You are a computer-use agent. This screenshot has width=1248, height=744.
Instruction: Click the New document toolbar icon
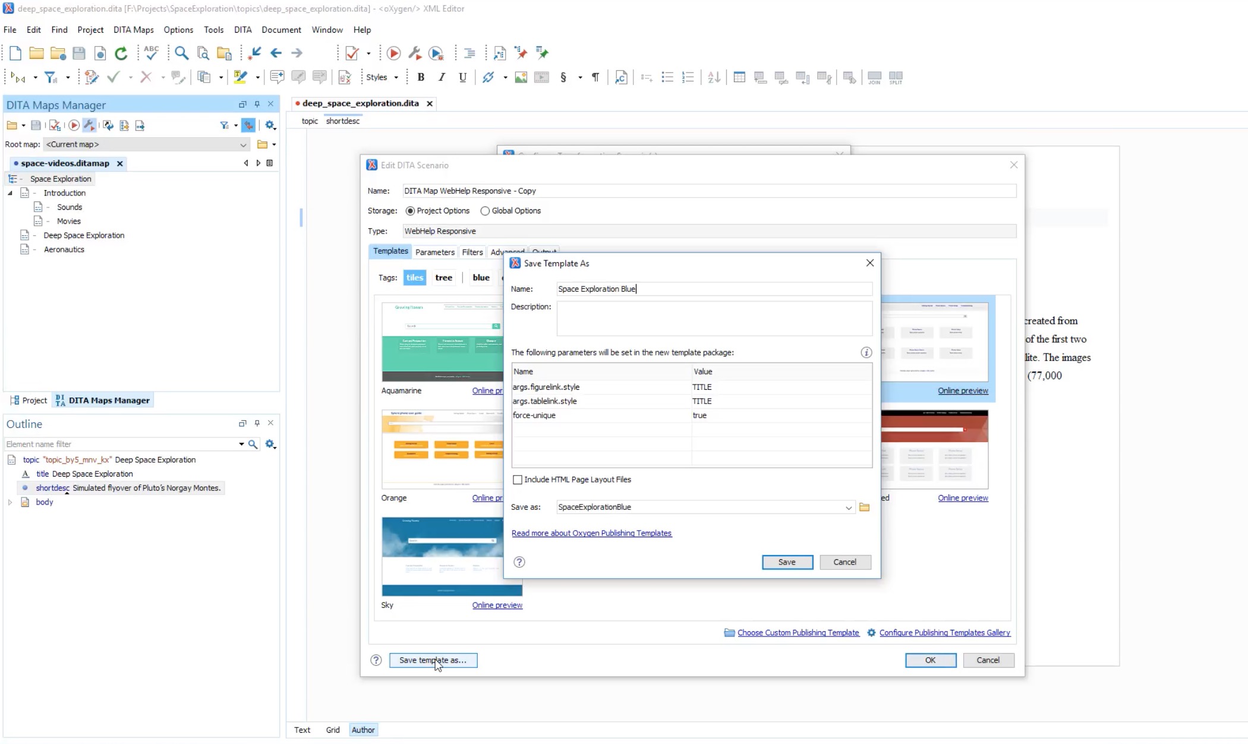click(x=15, y=53)
